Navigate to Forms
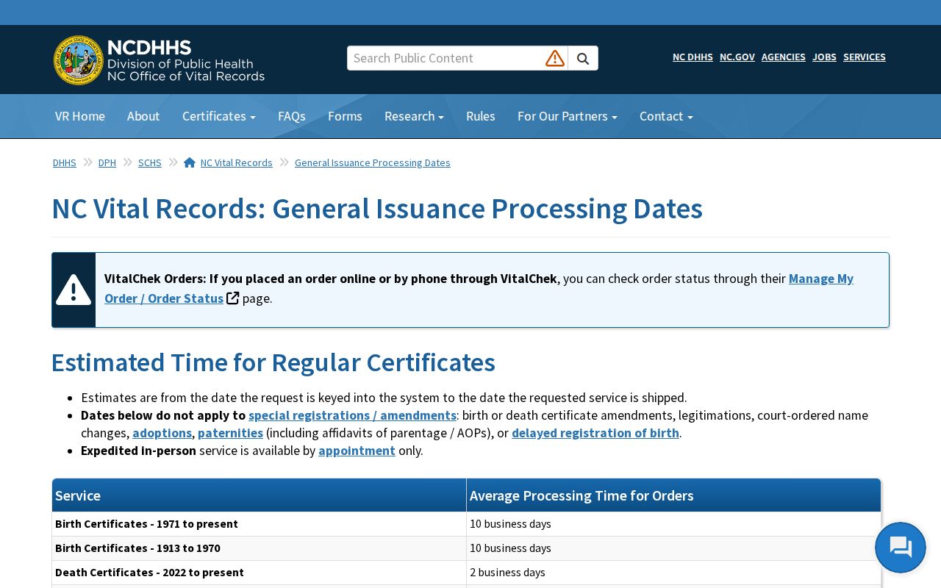Image resolution: width=941 pixels, height=588 pixels. 345,116
